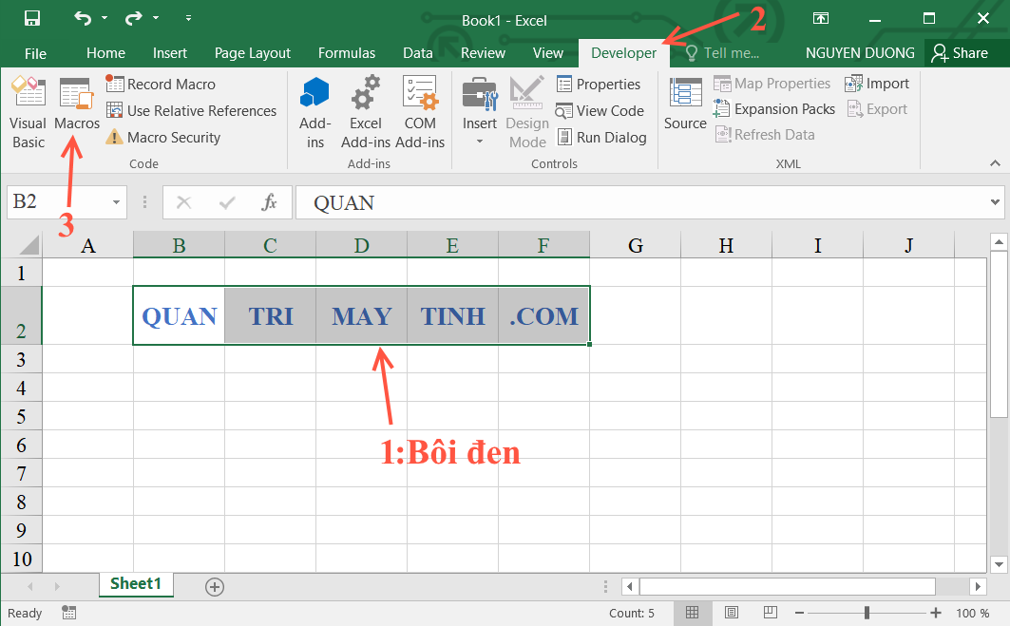Click the formula bar containing QUAN
The height and width of the screenshot is (626, 1010).
(641, 203)
